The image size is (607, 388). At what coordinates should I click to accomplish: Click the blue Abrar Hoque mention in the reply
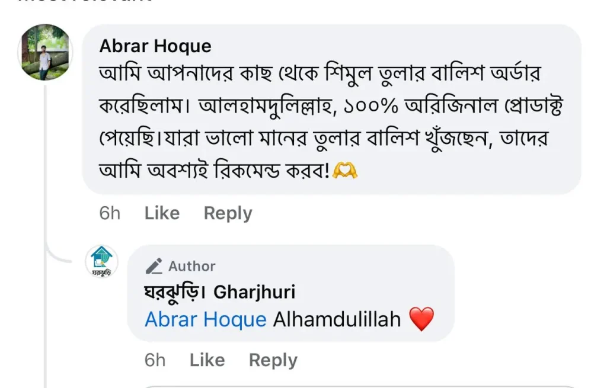(x=206, y=320)
